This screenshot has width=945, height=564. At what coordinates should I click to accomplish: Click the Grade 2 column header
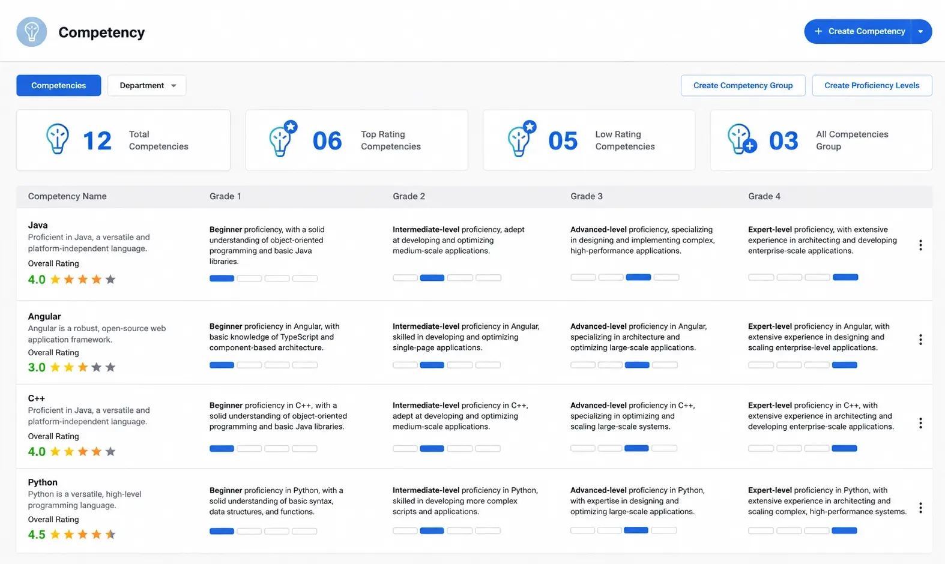[409, 196]
